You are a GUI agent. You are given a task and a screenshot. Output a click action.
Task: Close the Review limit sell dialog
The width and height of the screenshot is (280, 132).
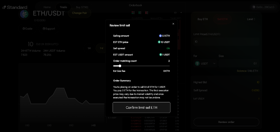click(x=173, y=24)
